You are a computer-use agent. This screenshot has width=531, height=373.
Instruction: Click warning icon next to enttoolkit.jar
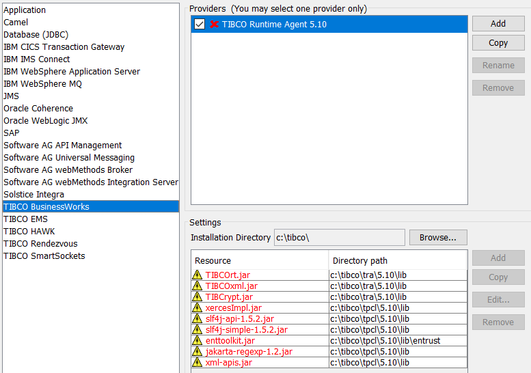(197, 340)
